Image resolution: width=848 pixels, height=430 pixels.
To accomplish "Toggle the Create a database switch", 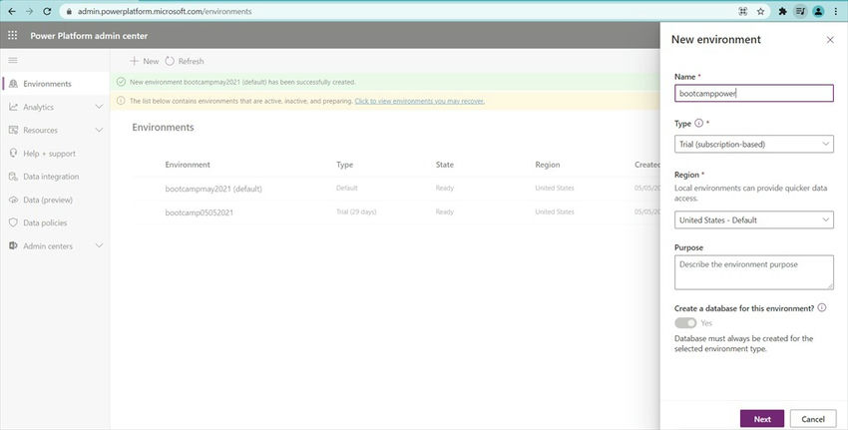I will (685, 323).
